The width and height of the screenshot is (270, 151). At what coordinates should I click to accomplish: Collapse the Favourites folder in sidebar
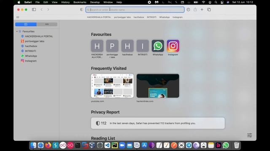pyautogui.click(x=17, y=31)
